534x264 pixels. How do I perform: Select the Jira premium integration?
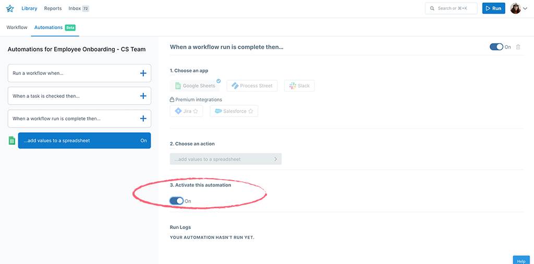tap(186, 111)
